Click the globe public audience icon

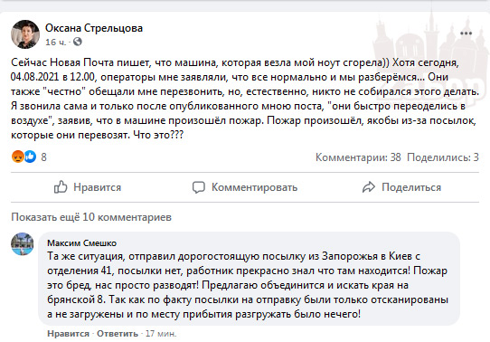click(x=78, y=42)
